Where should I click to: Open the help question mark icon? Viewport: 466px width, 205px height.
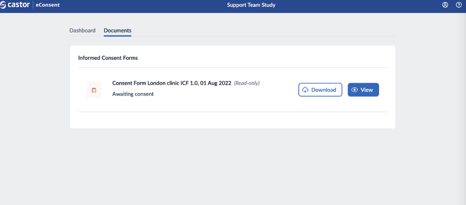(459, 5)
